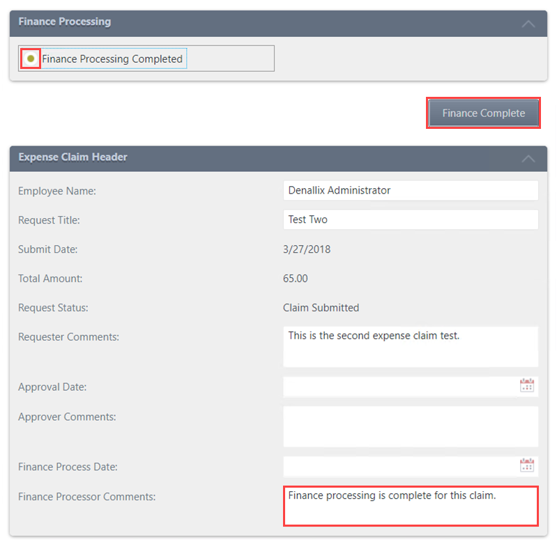Click the Finance Processing Completed label

pyautogui.click(x=112, y=59)
